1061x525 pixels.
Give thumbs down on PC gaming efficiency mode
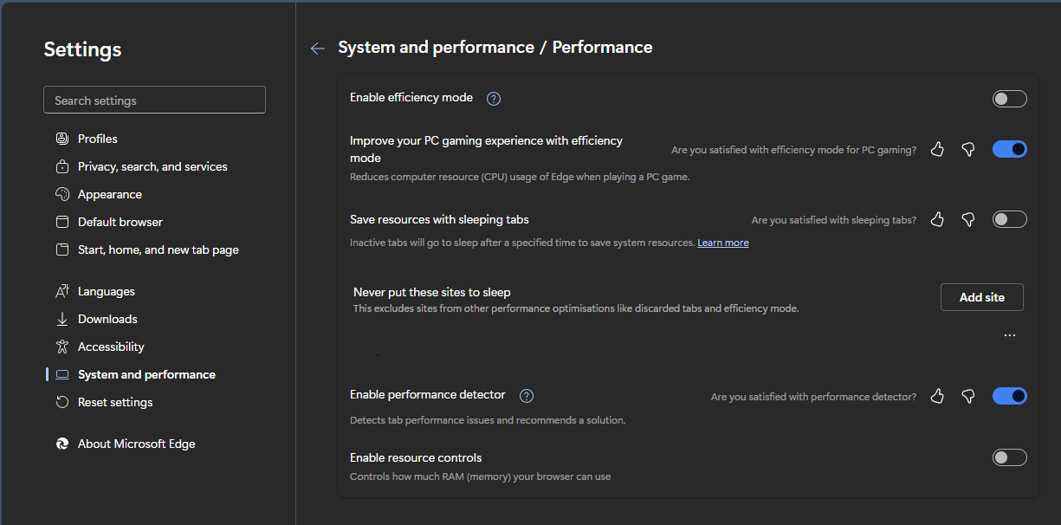pos(967,149)
